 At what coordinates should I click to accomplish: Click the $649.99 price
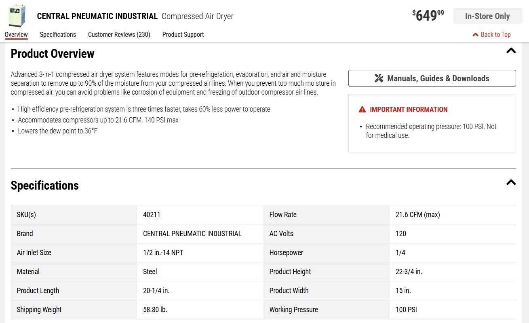coord(428,15)
